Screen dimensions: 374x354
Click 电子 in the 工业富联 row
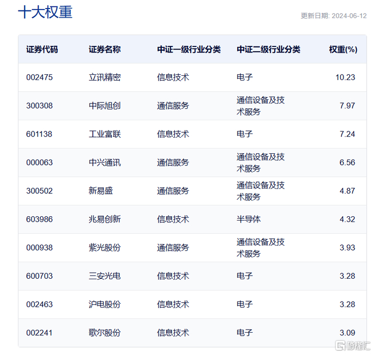click(245, 134)
